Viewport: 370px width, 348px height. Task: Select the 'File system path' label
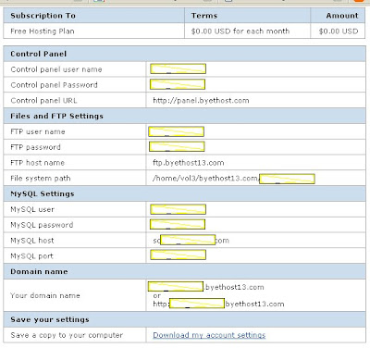[41, 179]
